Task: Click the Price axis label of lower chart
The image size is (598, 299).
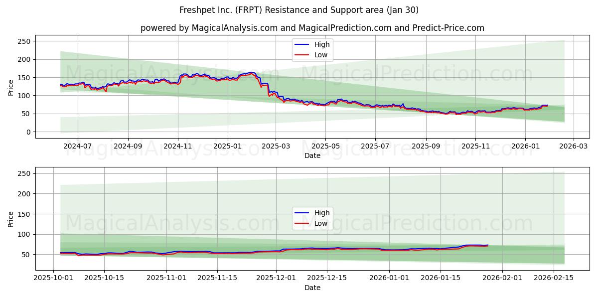Action: pyautogui.click(x=11, y=219)
